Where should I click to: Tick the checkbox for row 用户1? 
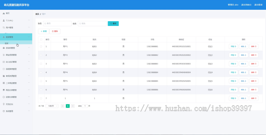[41, 46]
